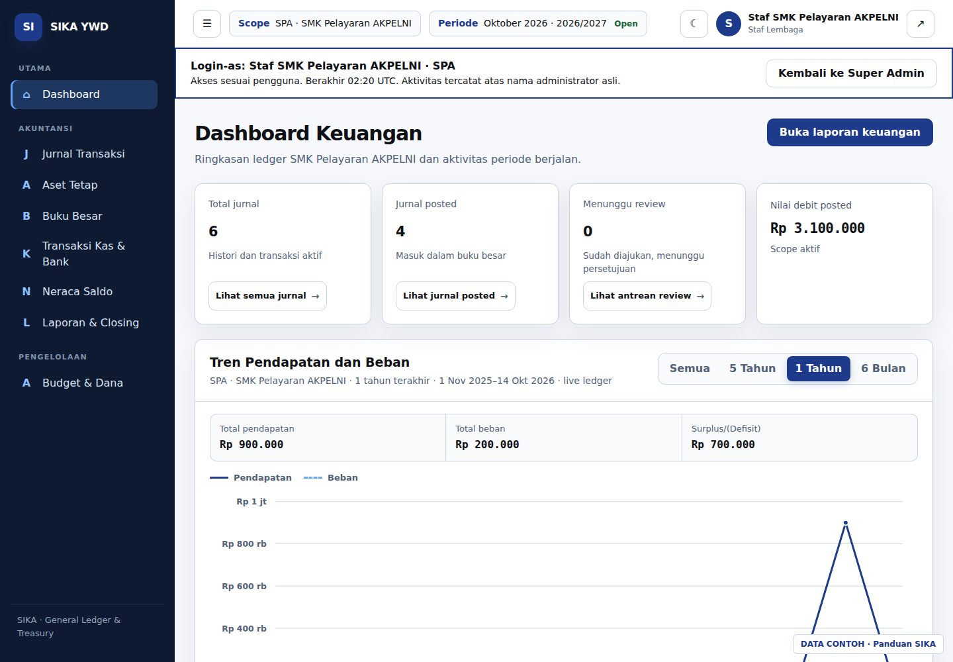Select the 6 Bulan range tab

tap(884, 369)
